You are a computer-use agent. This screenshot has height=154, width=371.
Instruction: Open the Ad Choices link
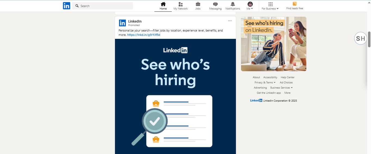286,83
